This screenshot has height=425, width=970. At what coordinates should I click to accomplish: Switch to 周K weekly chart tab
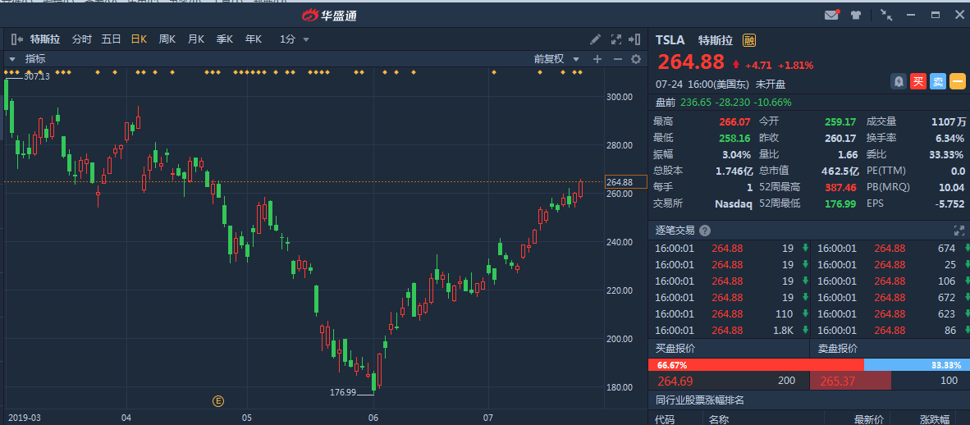(167, 39)
